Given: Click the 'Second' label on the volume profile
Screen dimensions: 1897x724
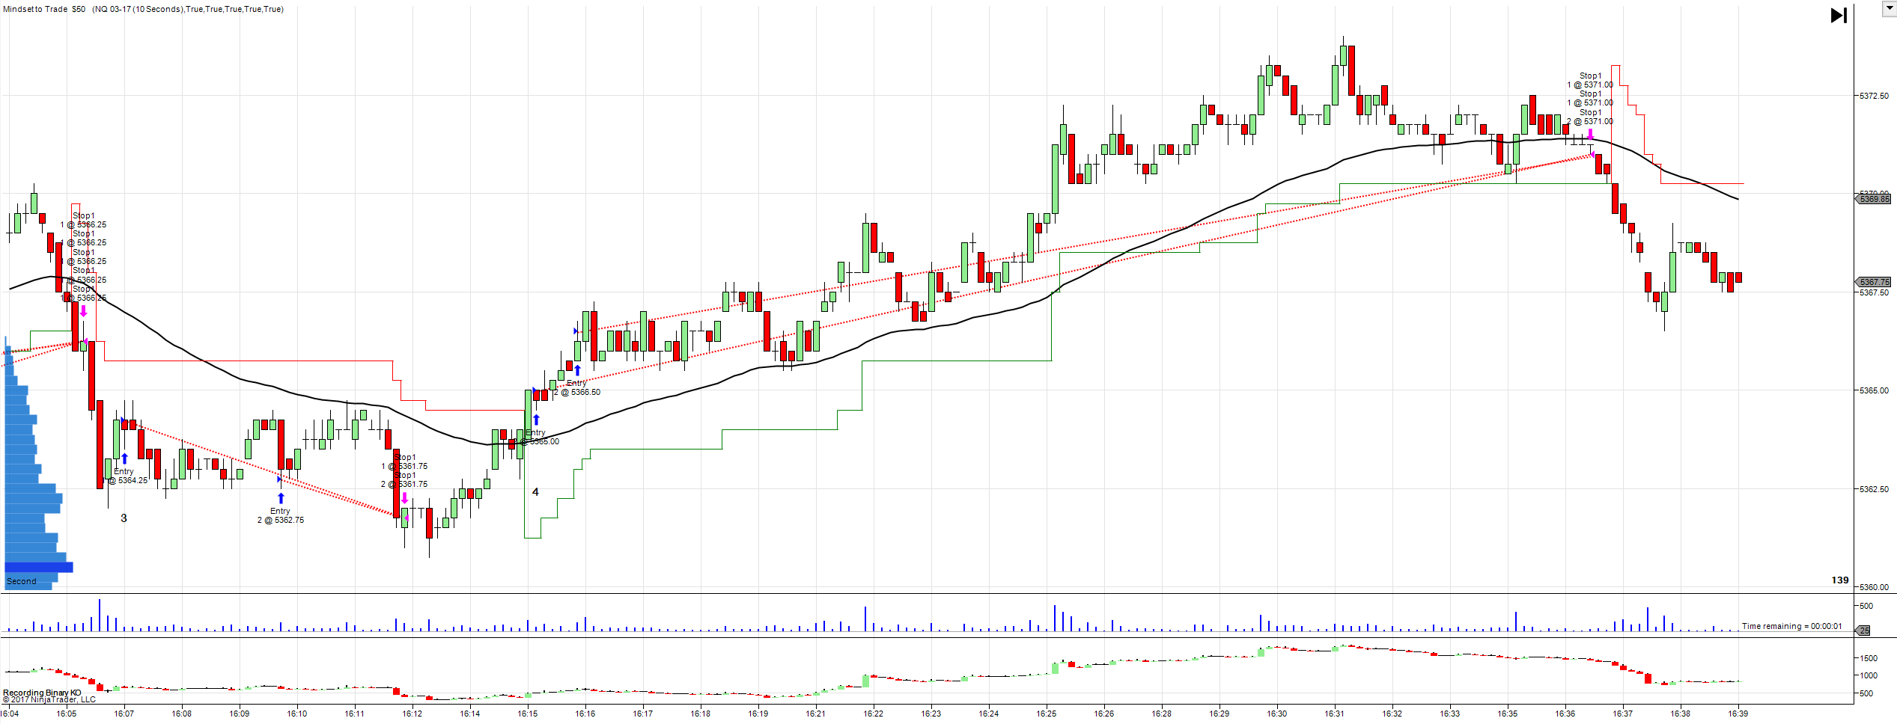Looking at the screenshot, I should pyautogui.click(x=21, y=581).
